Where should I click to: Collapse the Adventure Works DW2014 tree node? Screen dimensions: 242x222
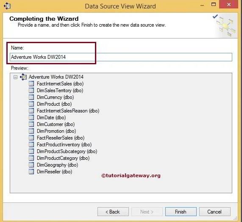point(15,77)
